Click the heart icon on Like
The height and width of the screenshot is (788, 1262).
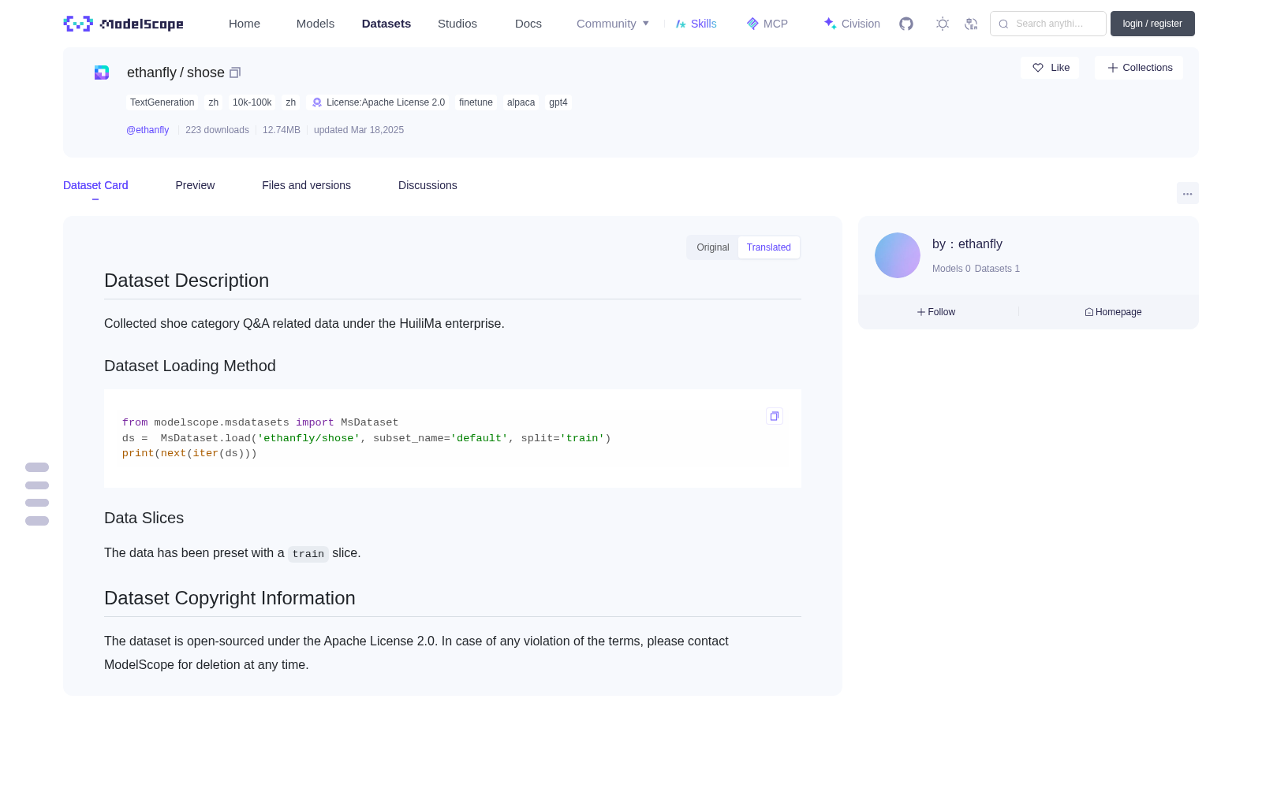coord(1038,68)
